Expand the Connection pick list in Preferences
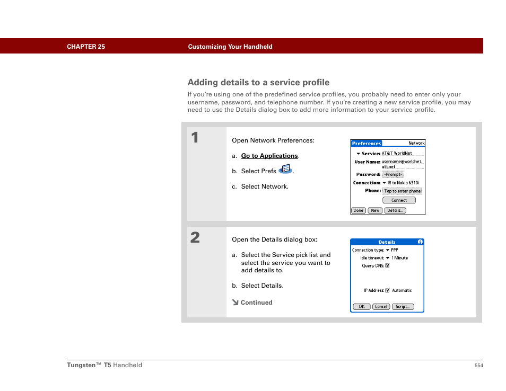 click(x=385, y=183)
